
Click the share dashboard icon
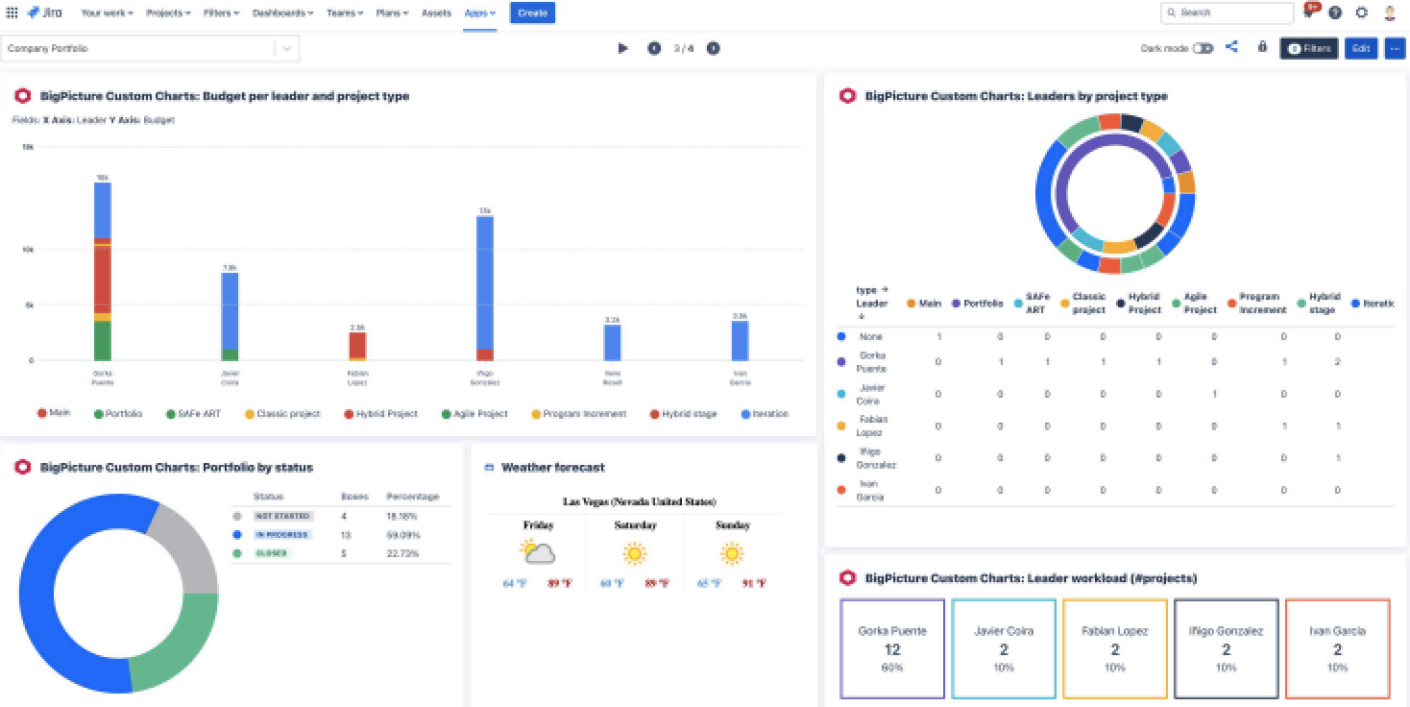pos(1231,47)
